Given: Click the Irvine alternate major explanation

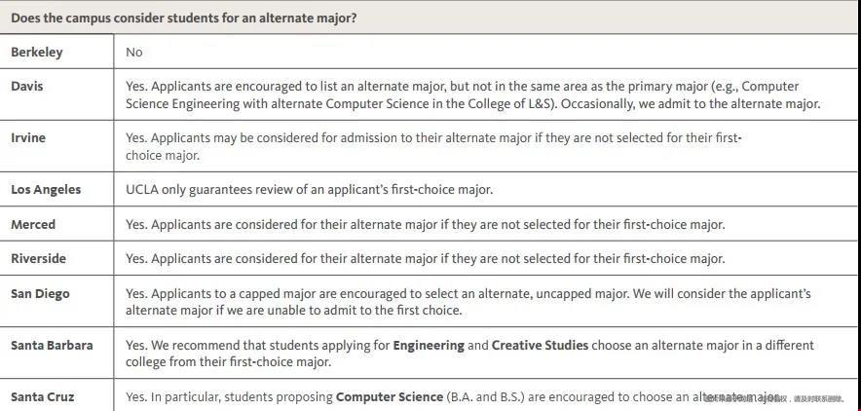Looking at the screenshot, I should coord(433,146).
